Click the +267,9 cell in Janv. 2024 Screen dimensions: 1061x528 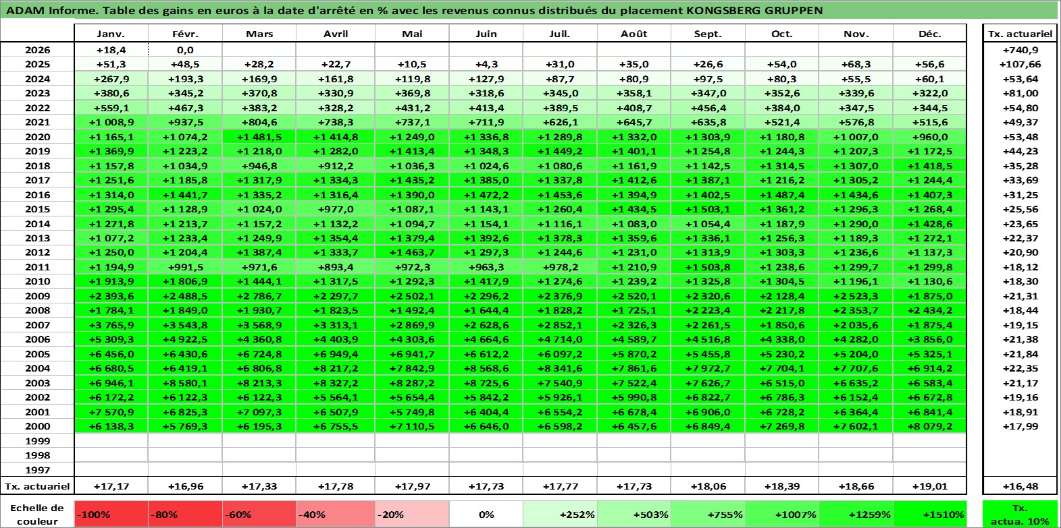pyautogui.click(x=111, y=79)
